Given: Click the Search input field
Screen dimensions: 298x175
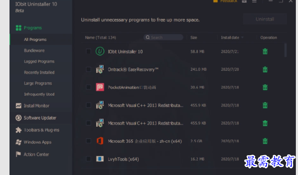Looking at the screenshot, I should point(163,37).
